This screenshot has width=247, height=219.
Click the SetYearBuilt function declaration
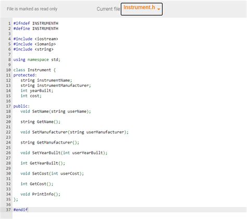coord(64,153)
